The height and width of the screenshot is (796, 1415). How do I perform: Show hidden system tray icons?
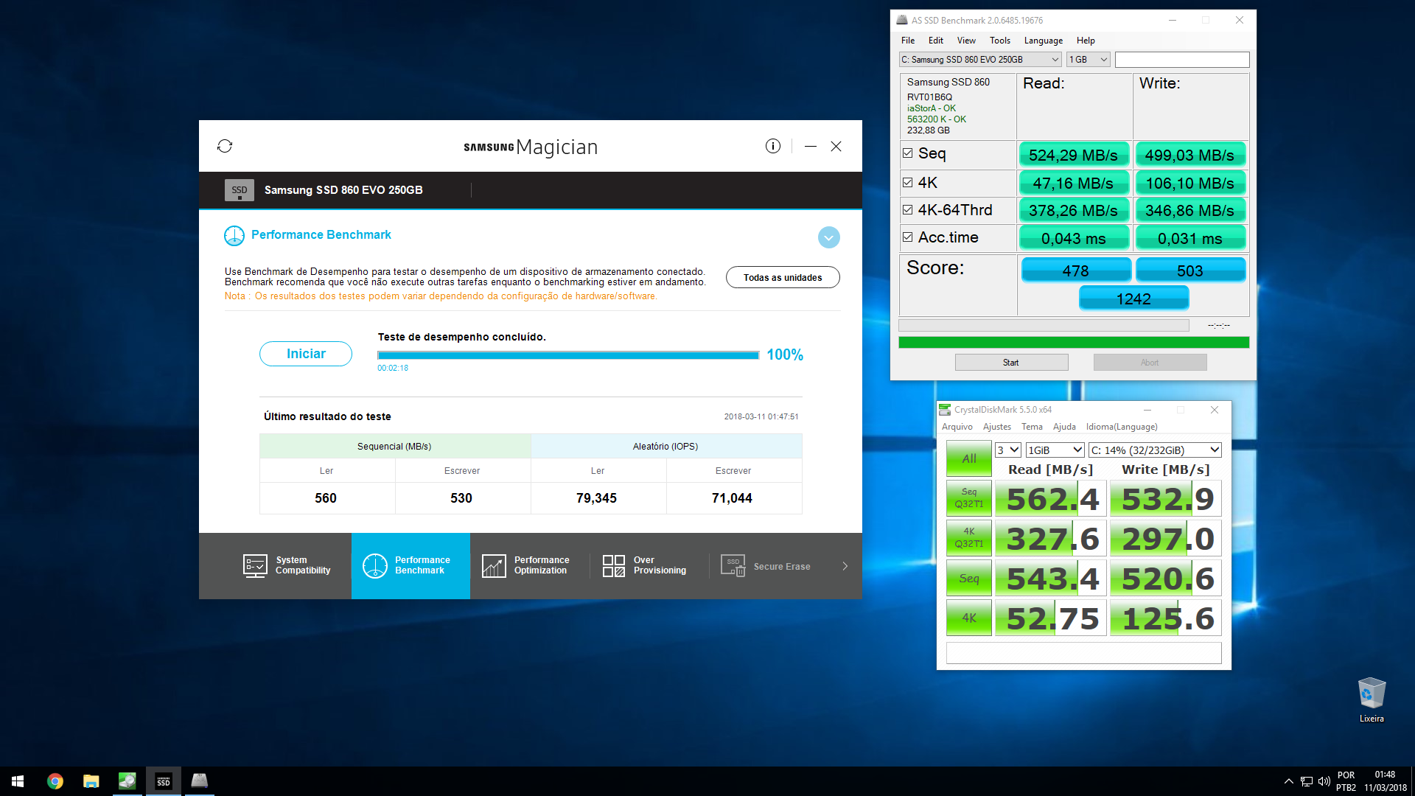pyautogui.click(x=1288, y=781)
